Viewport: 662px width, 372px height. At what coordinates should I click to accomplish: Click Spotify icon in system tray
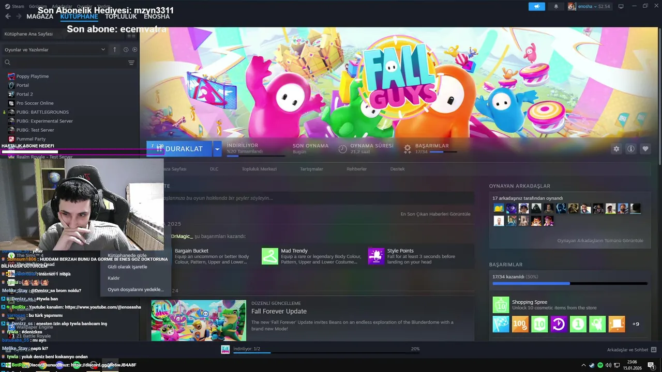click(600, 365)
